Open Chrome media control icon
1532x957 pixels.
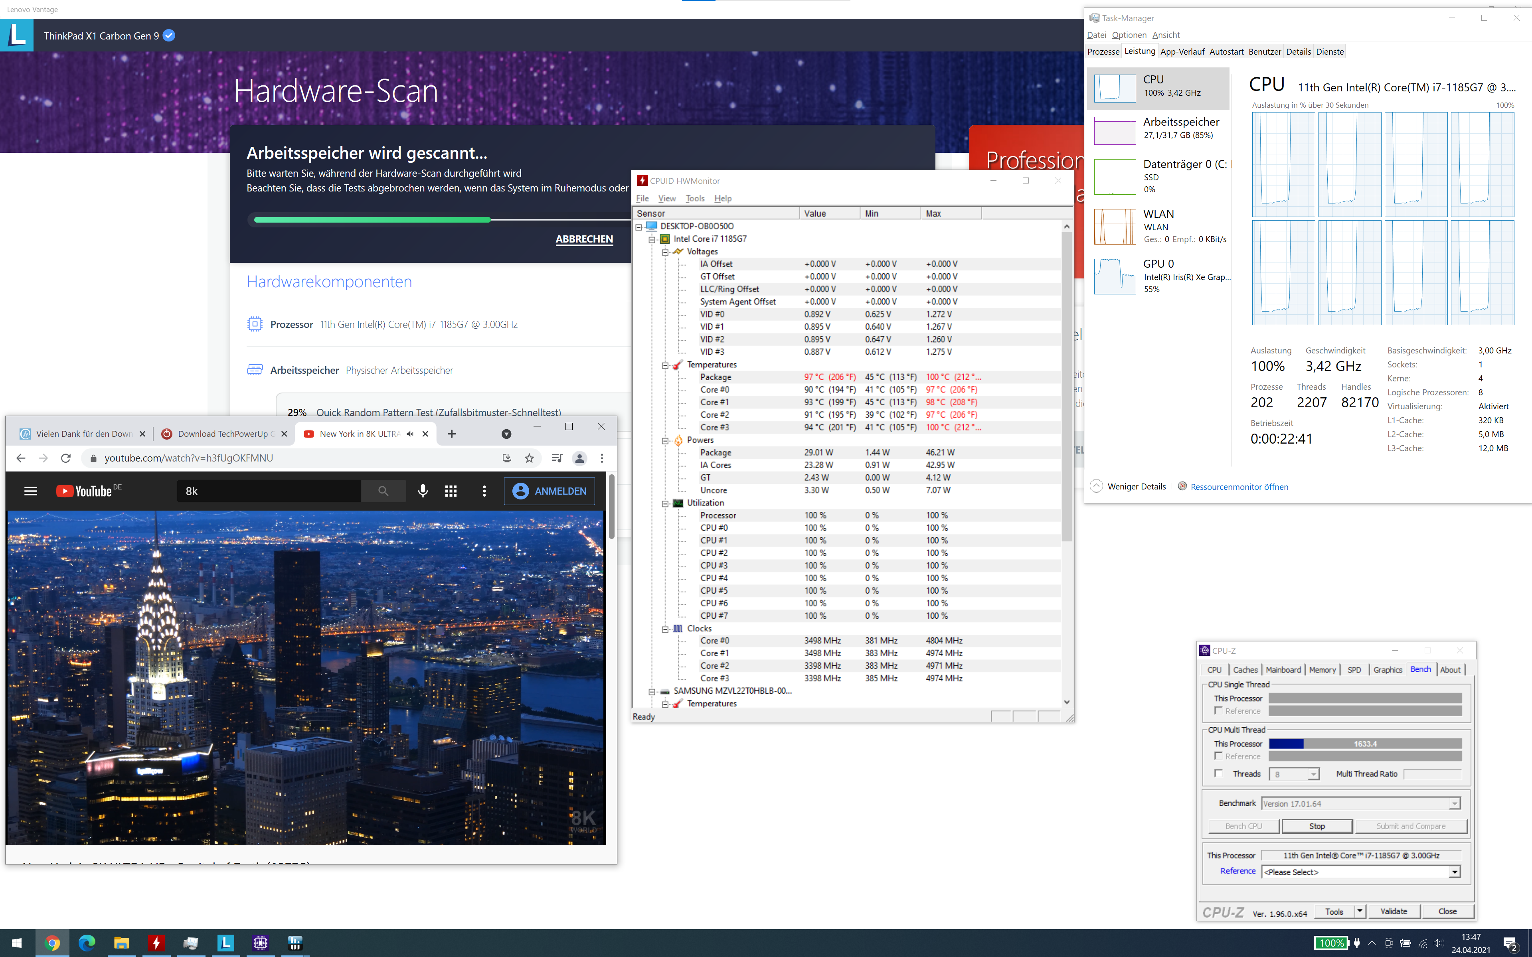[x=556, y=458]
